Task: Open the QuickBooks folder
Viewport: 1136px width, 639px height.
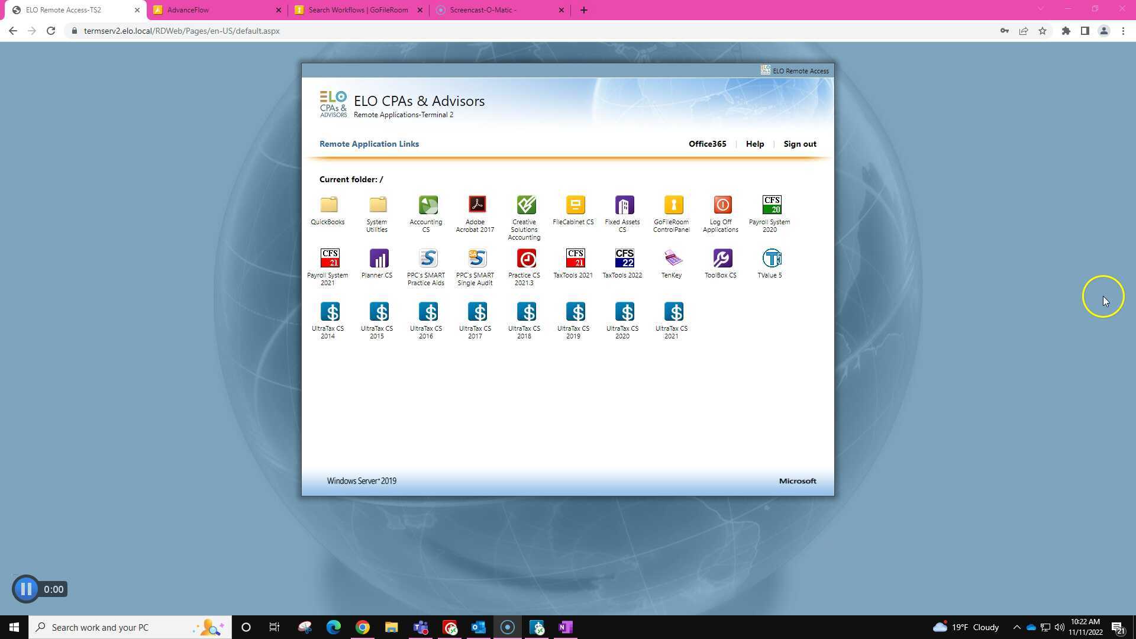Action: [329, 206]
